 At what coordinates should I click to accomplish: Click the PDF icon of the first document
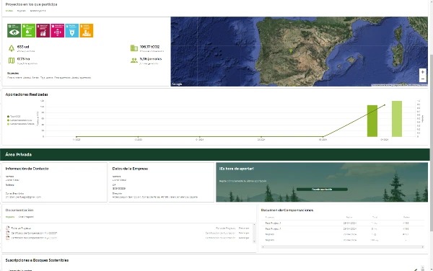click(8, 228)
